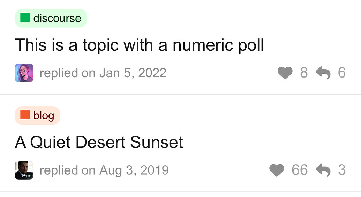
Task: Click the reply arrow on numeric poll topic
Action: coord(323,73)
